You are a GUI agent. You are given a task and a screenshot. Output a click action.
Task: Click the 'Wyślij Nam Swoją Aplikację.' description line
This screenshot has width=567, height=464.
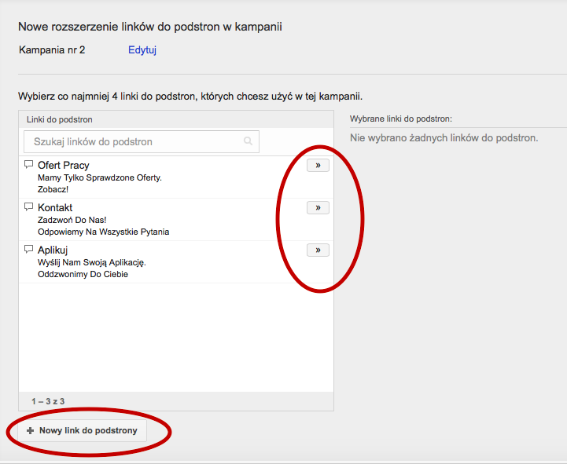(x=92, y=263)
